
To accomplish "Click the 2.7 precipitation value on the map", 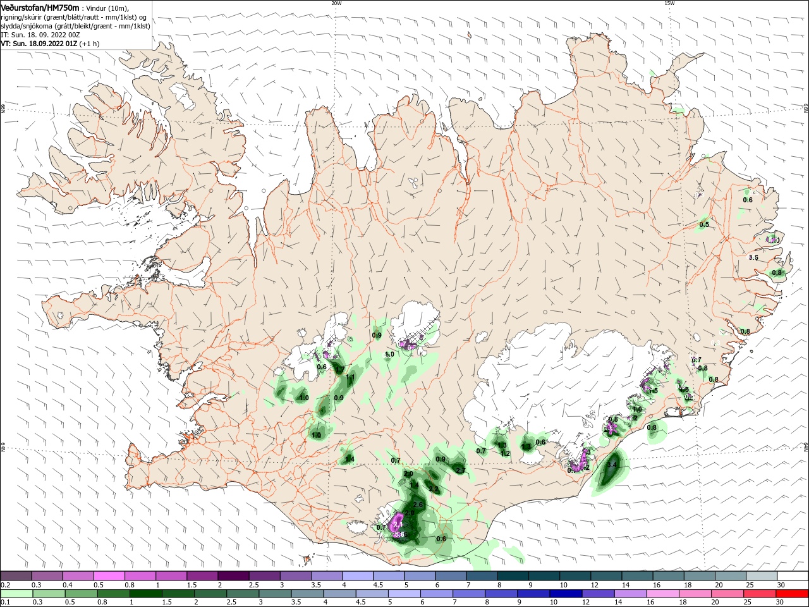I will coord(460,470).
